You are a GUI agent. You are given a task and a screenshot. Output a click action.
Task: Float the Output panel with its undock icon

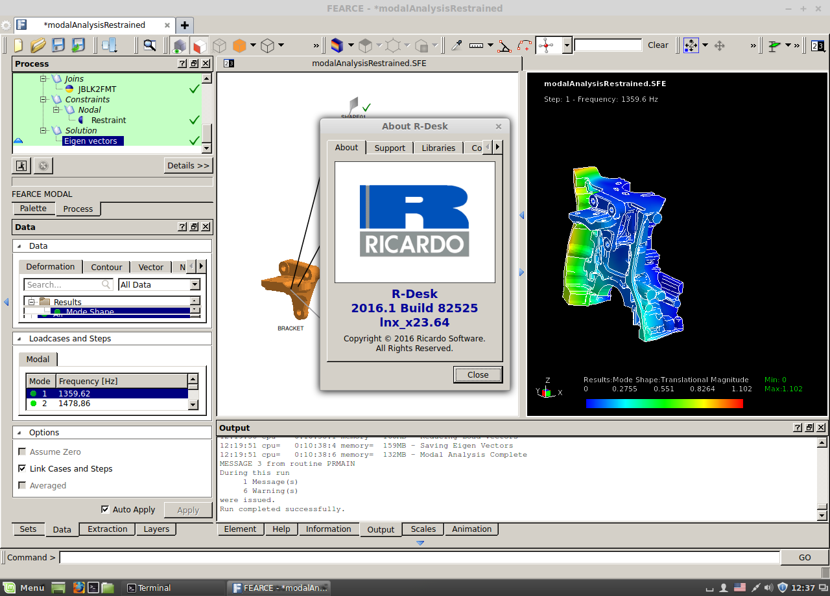(x=809, y=428)
